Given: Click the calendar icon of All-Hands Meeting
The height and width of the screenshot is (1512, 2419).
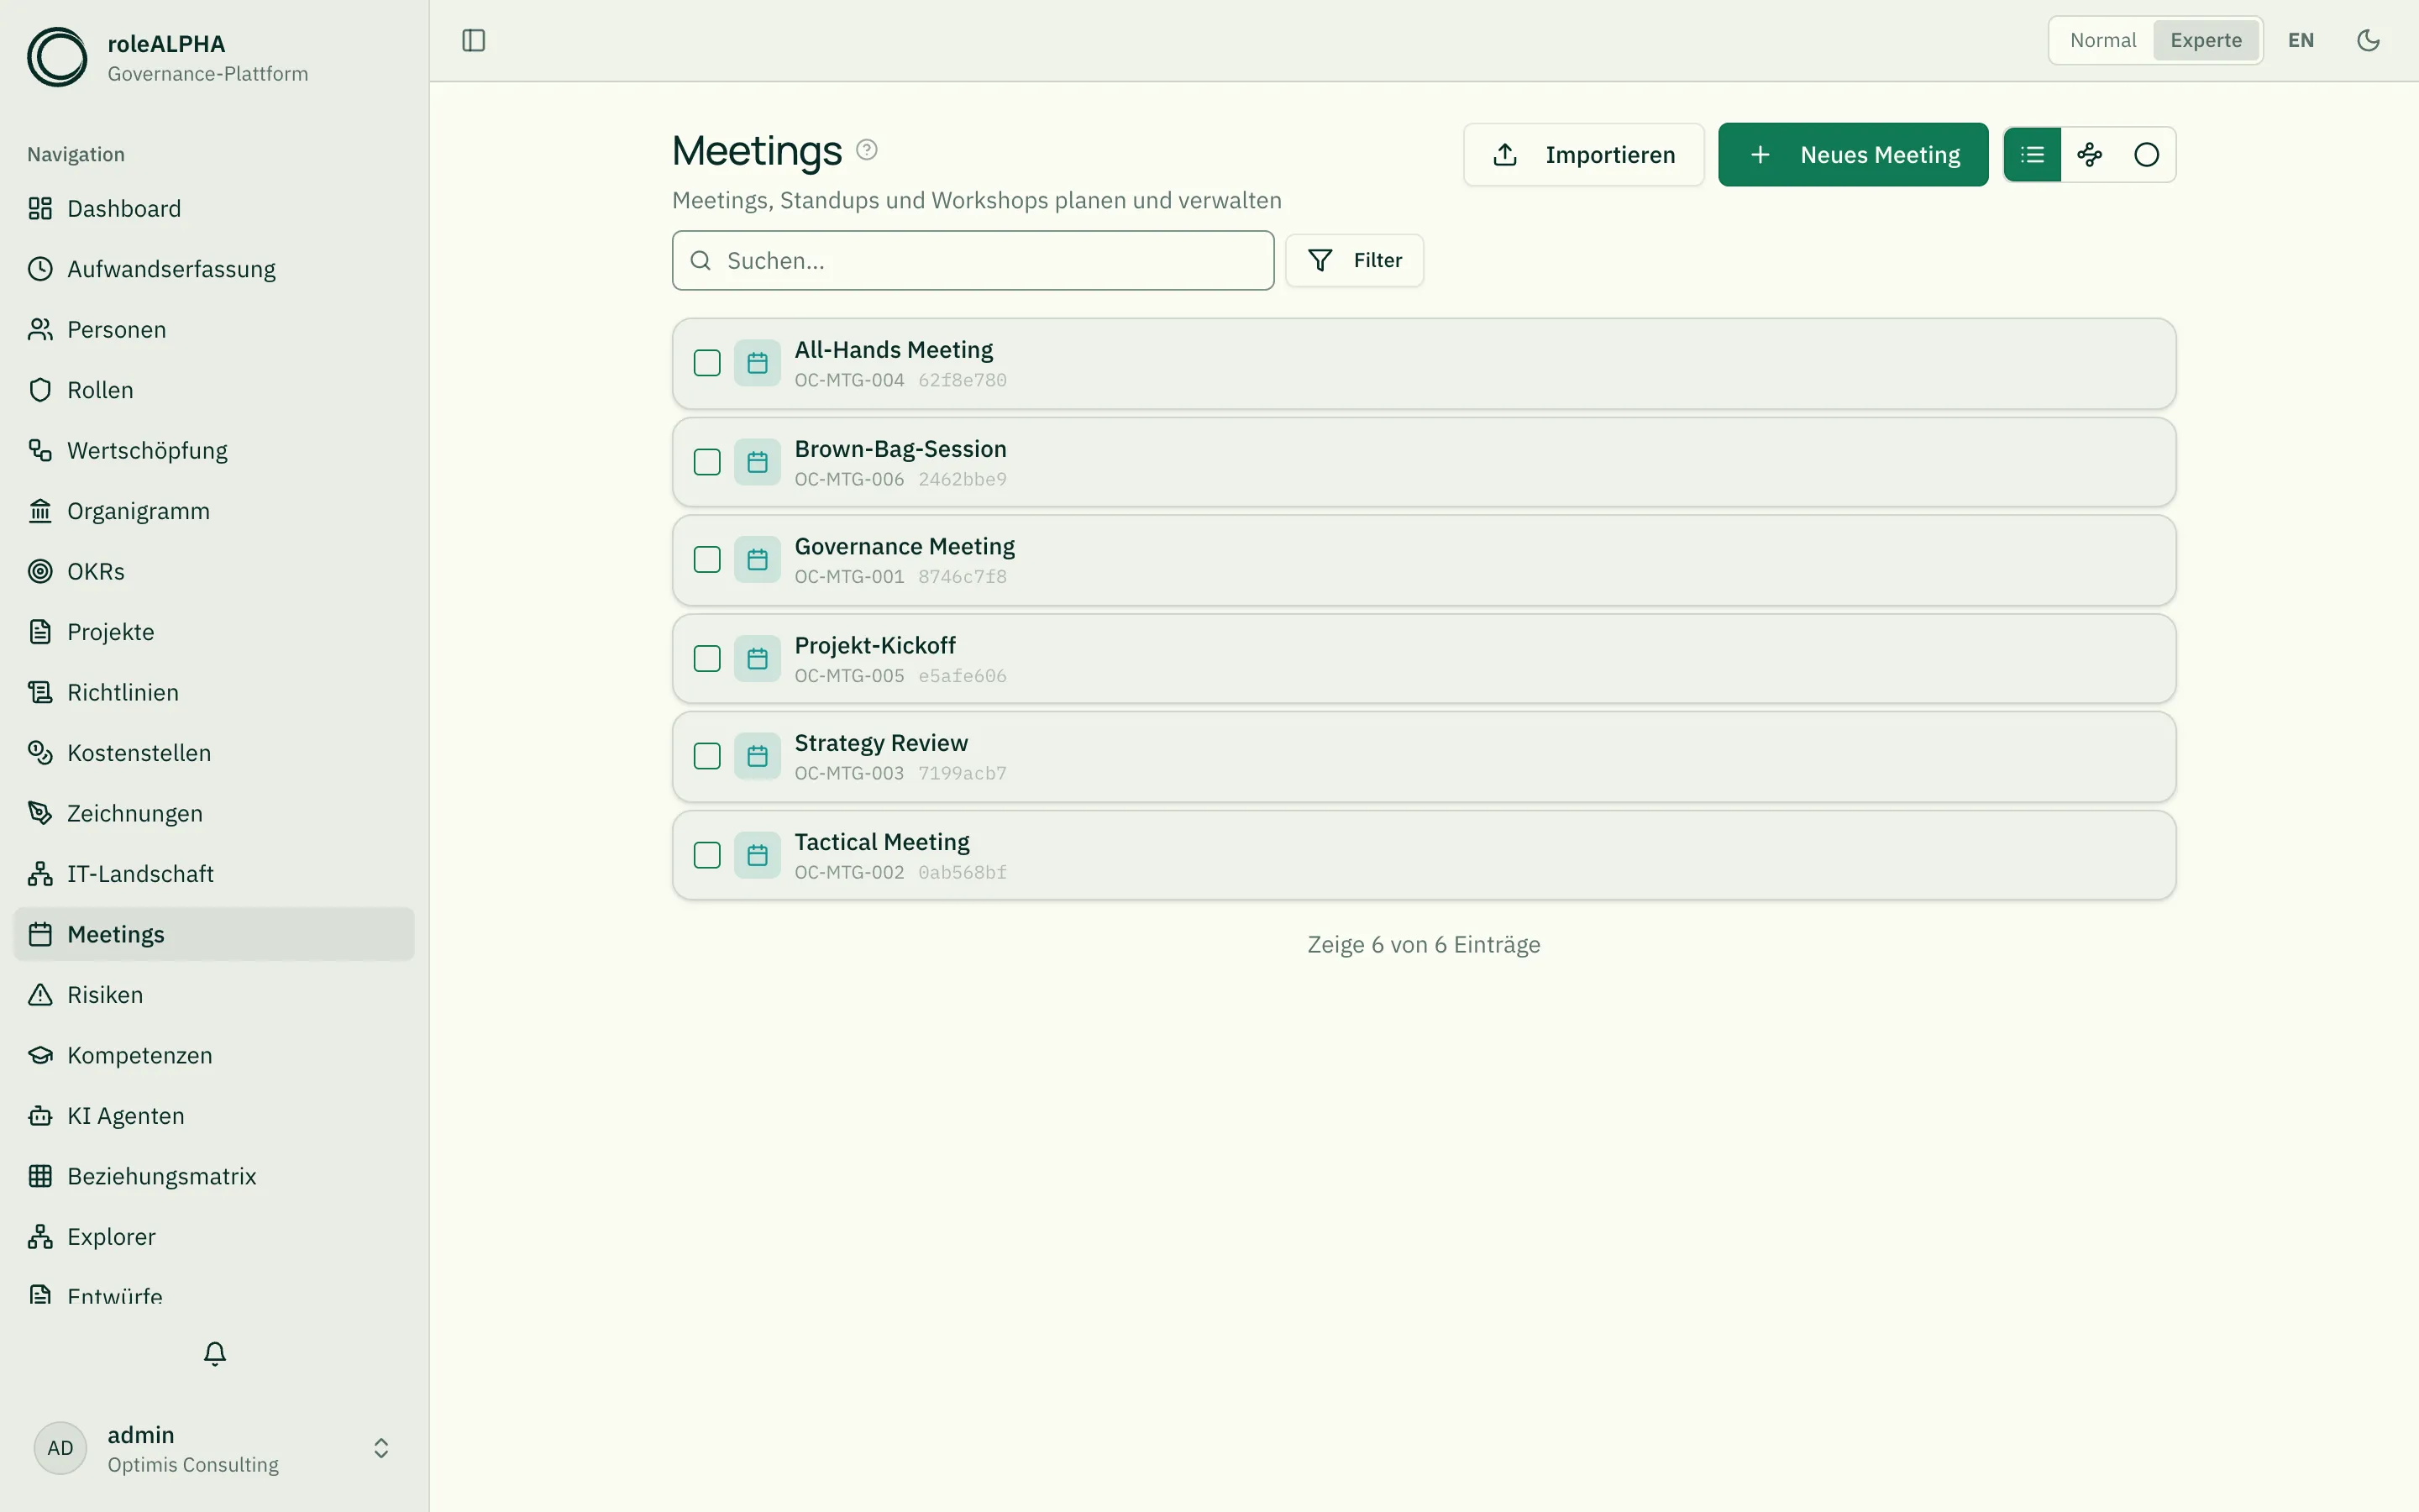Looking at the screenshot, I should click(x=758, y=363).
